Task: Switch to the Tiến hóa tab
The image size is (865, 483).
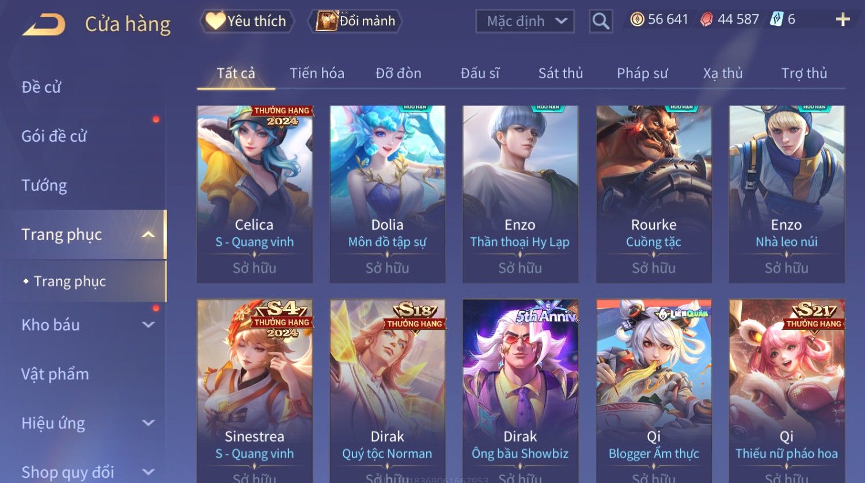Action: click(317, 73)
